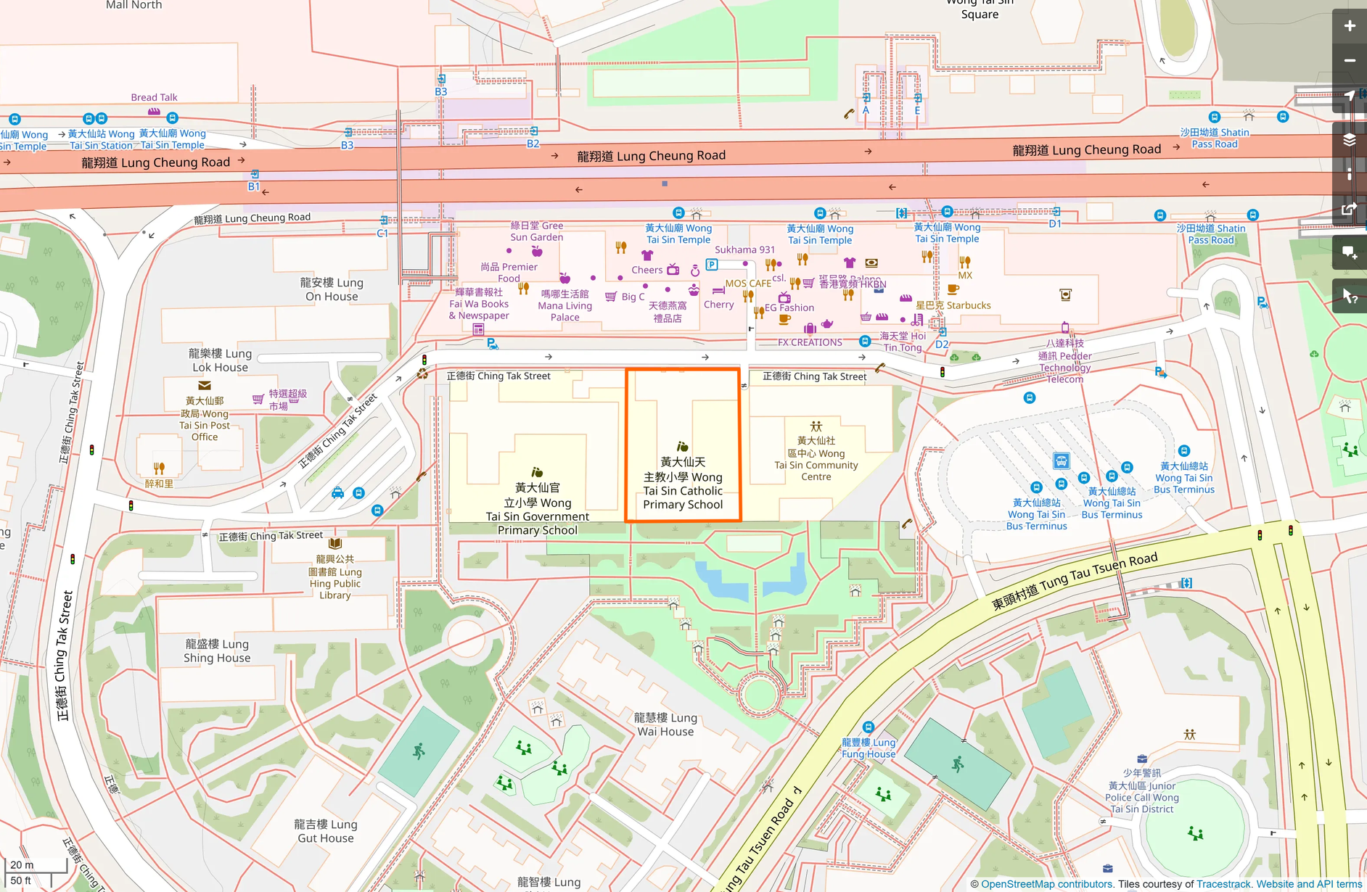Query map features with the arrow tool

1349,294
